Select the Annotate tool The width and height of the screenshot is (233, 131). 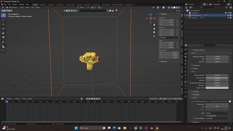point(3,42)
